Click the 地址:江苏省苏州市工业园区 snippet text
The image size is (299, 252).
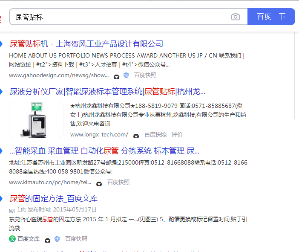128,167
